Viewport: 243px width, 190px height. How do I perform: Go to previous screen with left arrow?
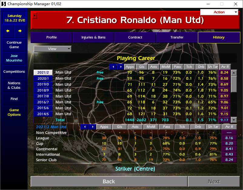pos(8,31)
